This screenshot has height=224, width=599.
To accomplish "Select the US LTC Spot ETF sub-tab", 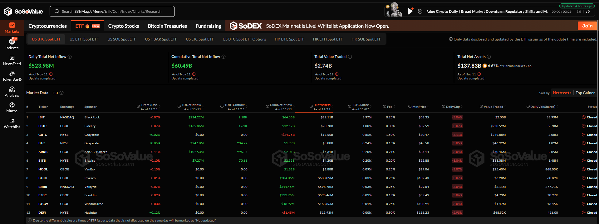I will pos(200,39).
